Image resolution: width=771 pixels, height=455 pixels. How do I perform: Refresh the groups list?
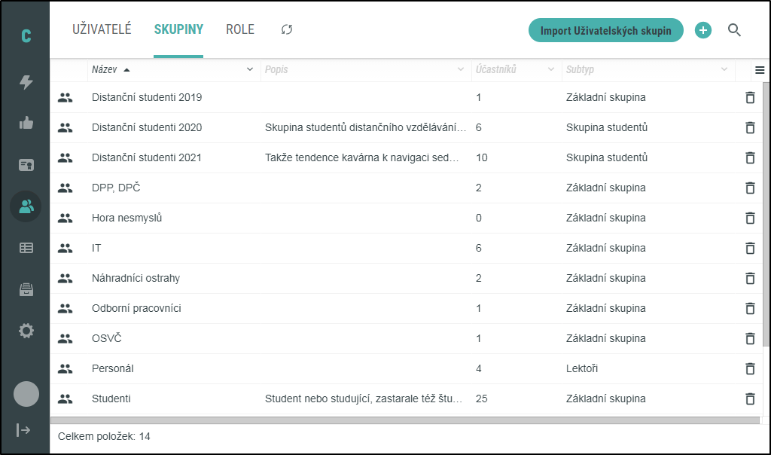pos(286,30)
